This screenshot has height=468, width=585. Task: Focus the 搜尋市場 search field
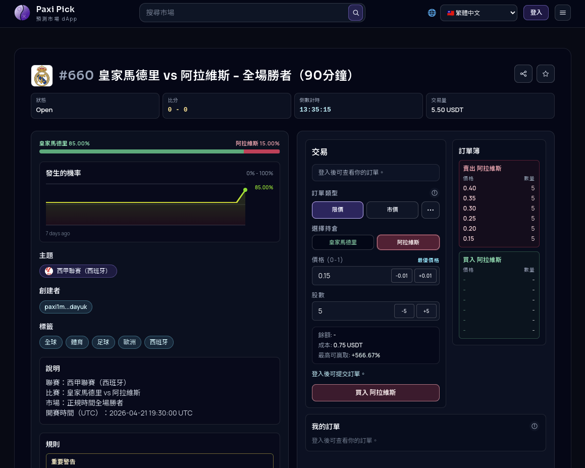click(244, 13)
